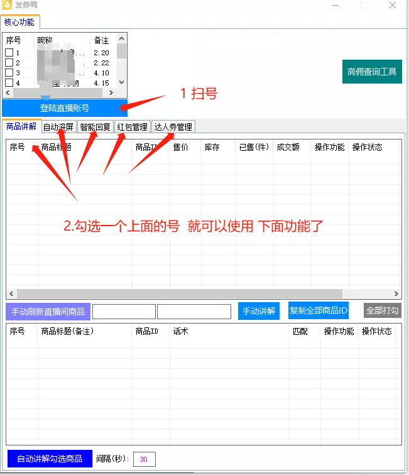Click product table scroll-right arrow
Viewport: 409px width, 475px height.
pos(396,293)
